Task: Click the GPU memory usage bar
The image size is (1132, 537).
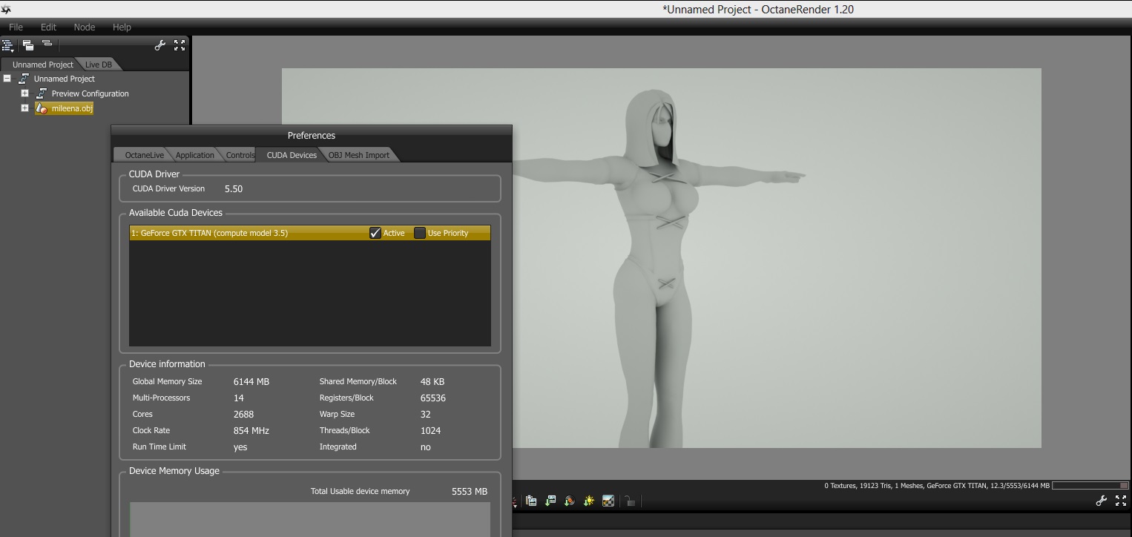Action: [x=1090, y=486]
